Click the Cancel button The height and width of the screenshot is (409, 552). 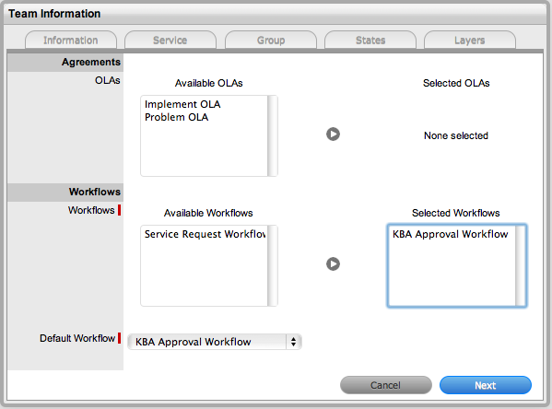(386, 385)
